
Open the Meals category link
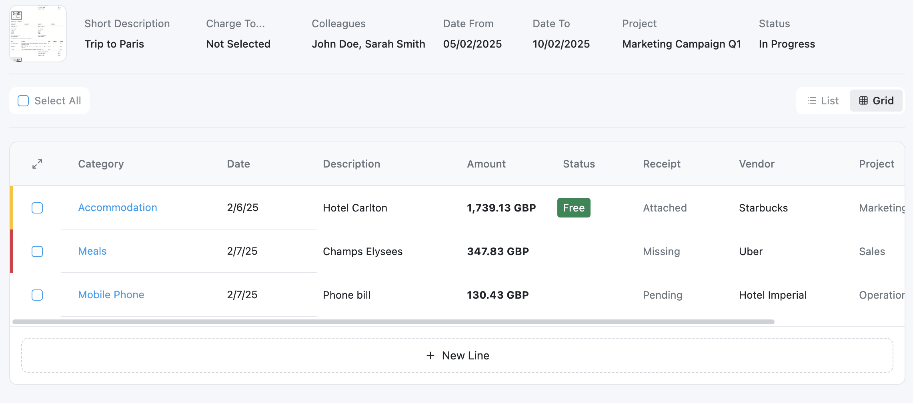92,251
